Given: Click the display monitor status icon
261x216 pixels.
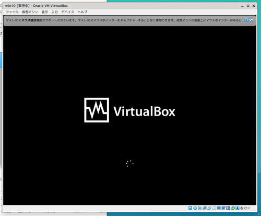Looking at the screenshot, I should (x=219, y=208).
